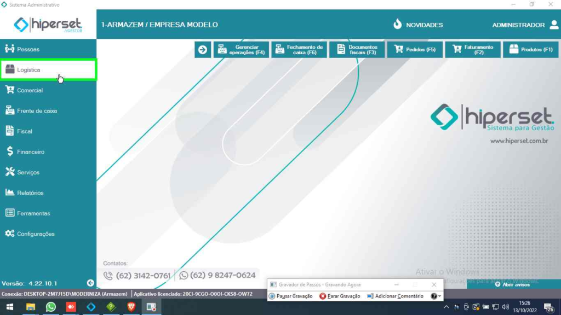The height and width of the screenshot is (315, 561).
Task: Open Documentos fiscais (F3) shortcut
Action: [x=357, y=50]
